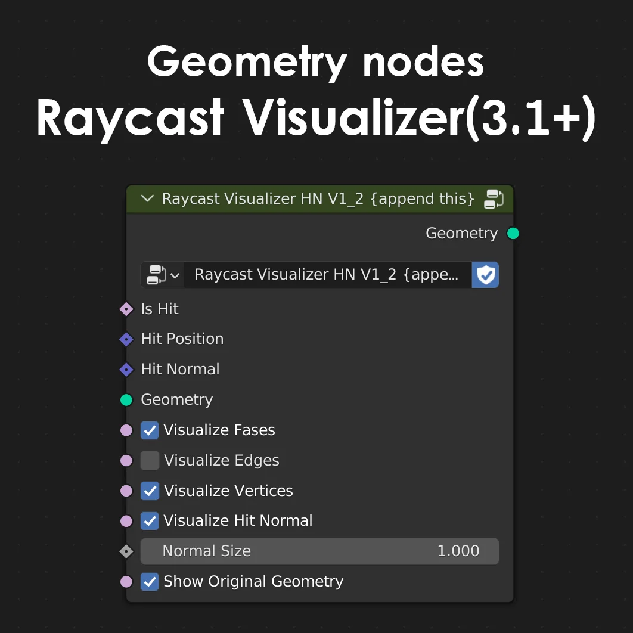Image resolution: width=633 pixels, height=633 pixels.
Task: Uncheck Visualize Vertices
Action: coord(150,491)
